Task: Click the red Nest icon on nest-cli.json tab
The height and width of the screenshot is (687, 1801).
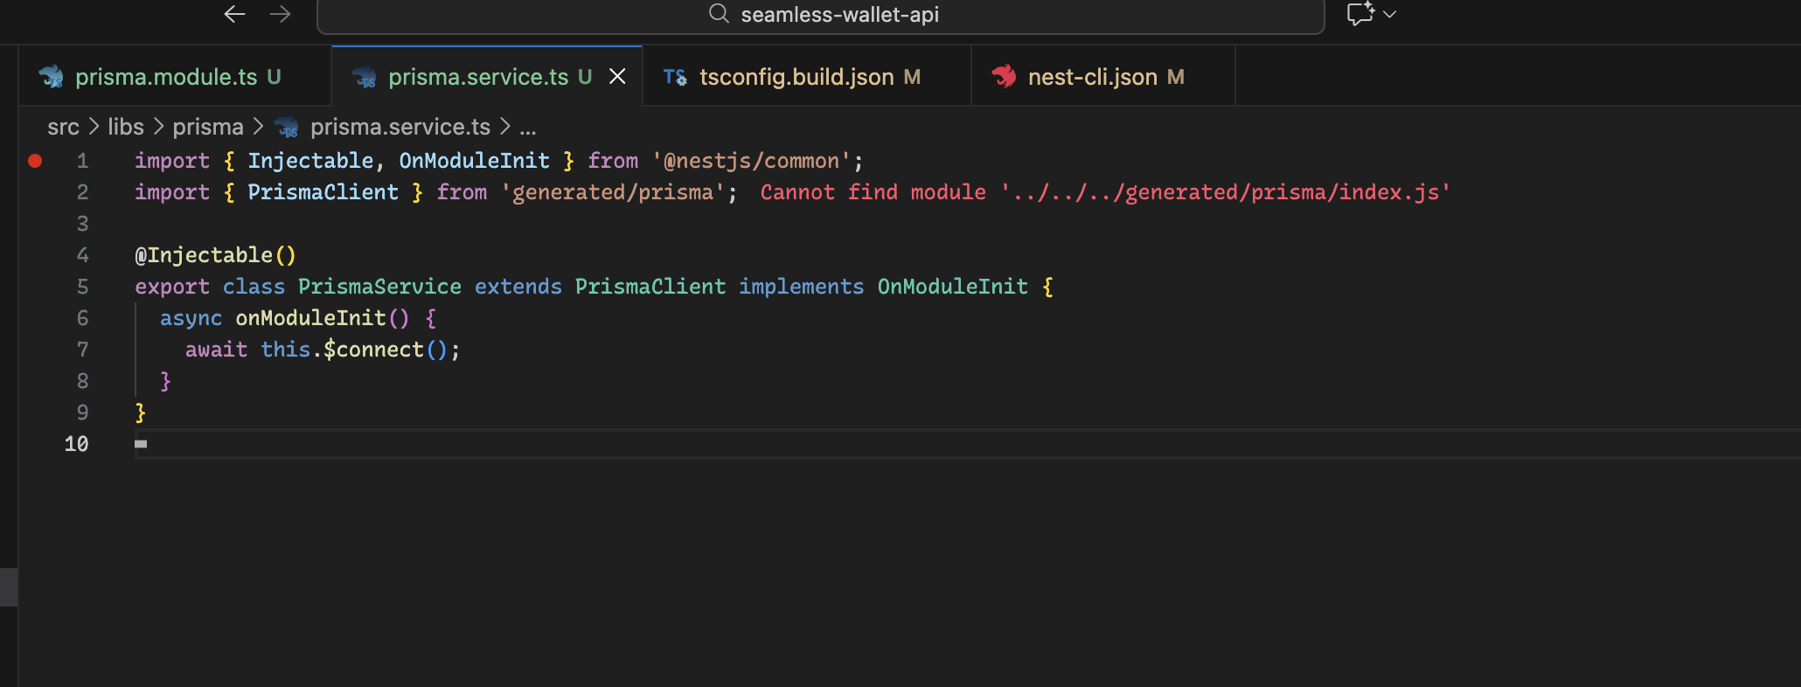Action: [1004, 77]
